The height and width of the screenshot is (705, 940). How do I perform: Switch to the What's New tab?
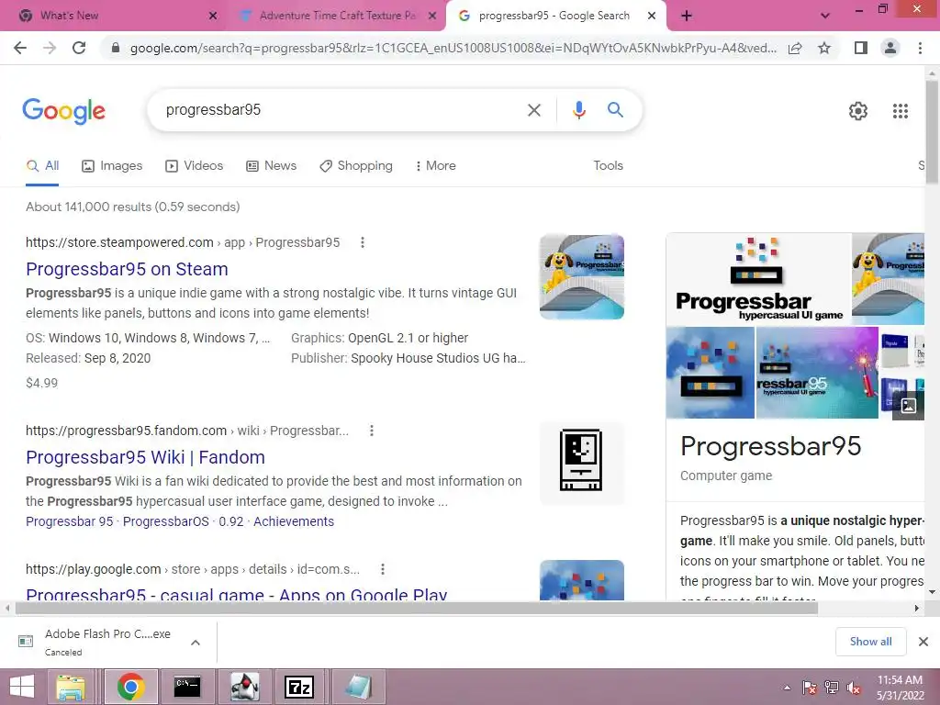(70, 16)
